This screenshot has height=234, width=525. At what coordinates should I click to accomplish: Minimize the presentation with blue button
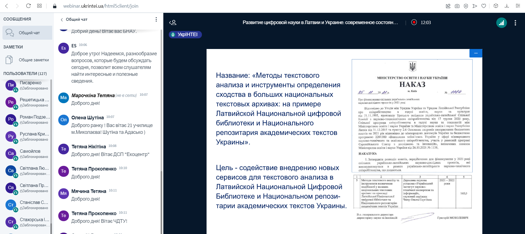476,53
